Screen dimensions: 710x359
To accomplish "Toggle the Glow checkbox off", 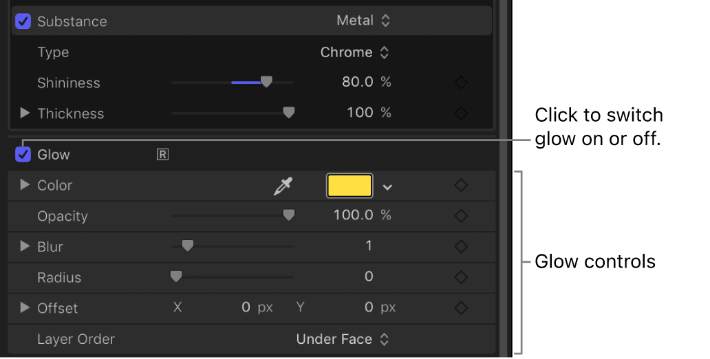I will [23, 155].
